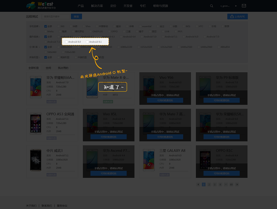277x209 pixels.
Task: Check the 1080x2220 resolution filter
Action: pos(118,47)
